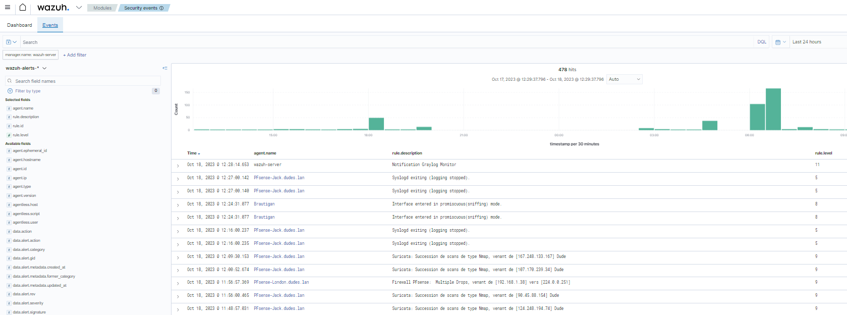Click the agent.ip field type icon
Screen dimensions: 847x315
pyautogui.click(x=9, y=178)
